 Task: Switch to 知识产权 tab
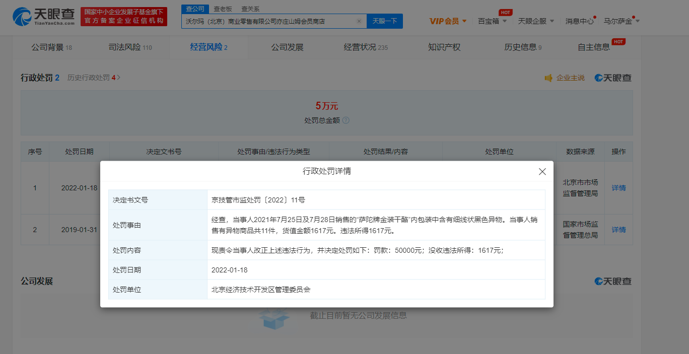444,47
